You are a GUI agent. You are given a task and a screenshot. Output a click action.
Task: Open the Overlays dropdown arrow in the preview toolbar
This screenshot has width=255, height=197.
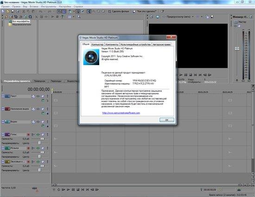coord(202,17)
